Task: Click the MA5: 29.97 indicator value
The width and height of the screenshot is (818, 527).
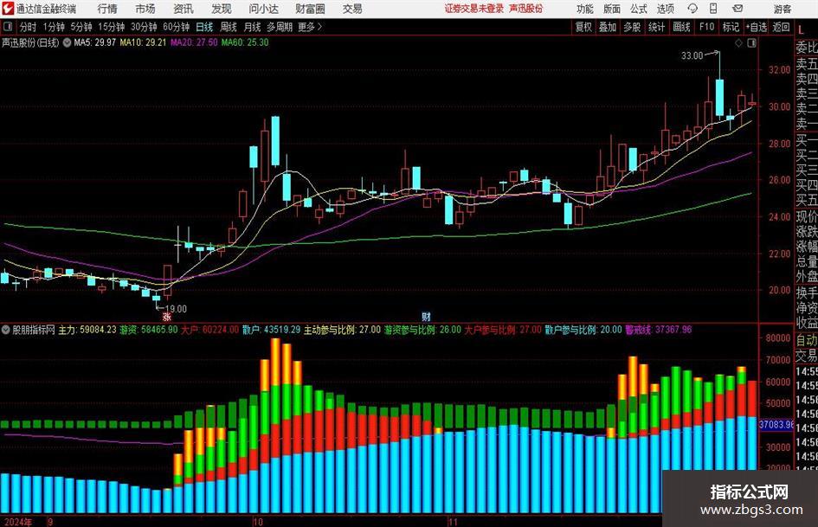Action: 94,42
